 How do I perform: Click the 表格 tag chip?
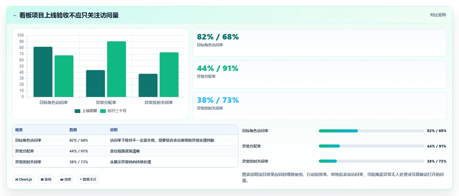(46, 179)
